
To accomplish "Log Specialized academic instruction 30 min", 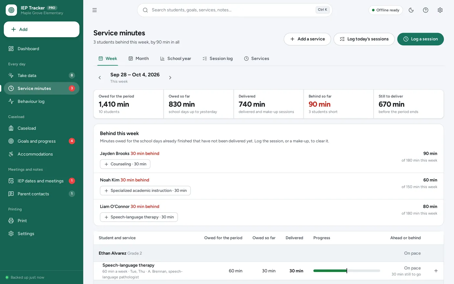I will tap(145, 191).
